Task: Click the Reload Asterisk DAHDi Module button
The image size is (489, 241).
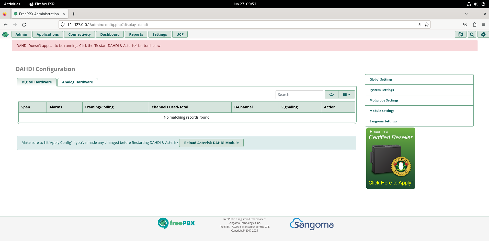Action: pos(211,143)
